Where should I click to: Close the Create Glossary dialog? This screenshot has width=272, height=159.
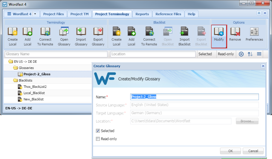click(263, 66)
